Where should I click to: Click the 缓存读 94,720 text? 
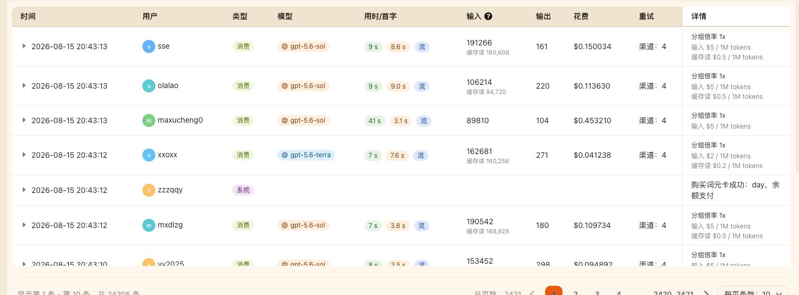(x=486, y=92)
